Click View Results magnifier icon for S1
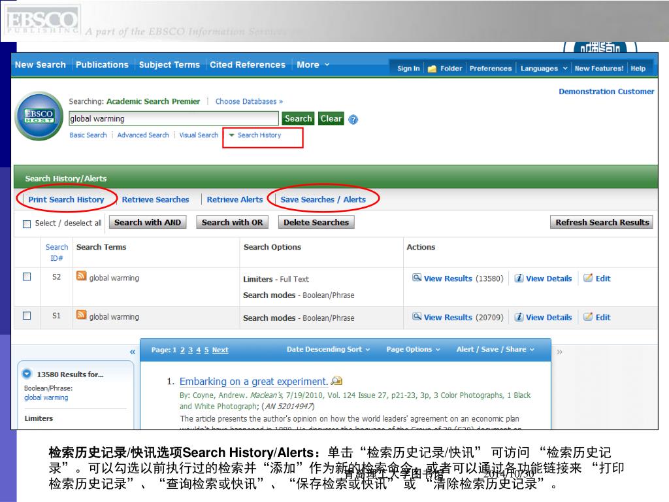669x502 pixels. coord(417,316)
